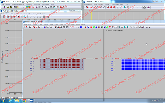
Task: Open Lines menu in TEM In-loop window
Action: 95,5
